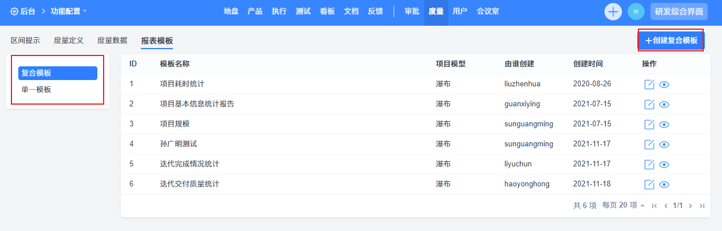
Task: Edit the 项目耗时统计 template
Action: tap(649, 85)
